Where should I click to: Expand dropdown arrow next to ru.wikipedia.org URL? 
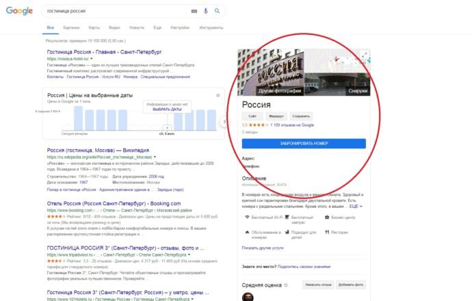155,157
